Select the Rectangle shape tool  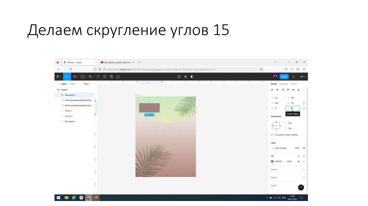[x=83, y=77]
